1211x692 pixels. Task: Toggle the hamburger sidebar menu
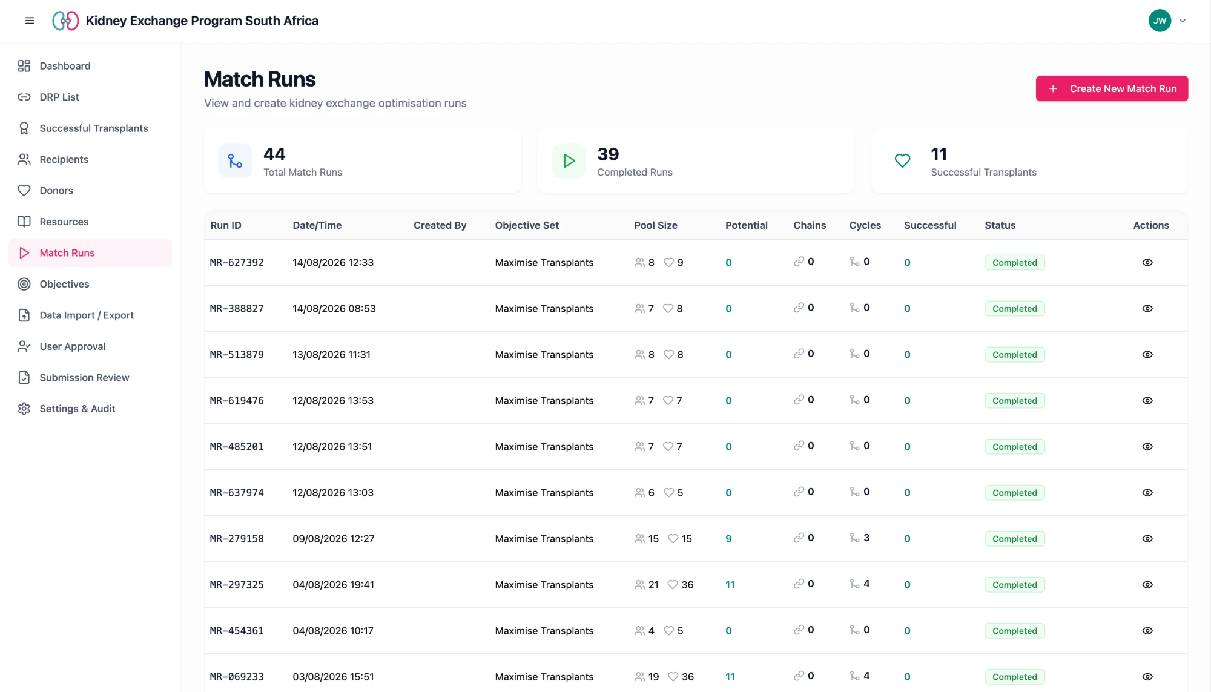coord(30,21)
